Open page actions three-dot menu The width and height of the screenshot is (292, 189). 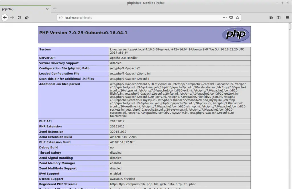(x=225, y=18)
